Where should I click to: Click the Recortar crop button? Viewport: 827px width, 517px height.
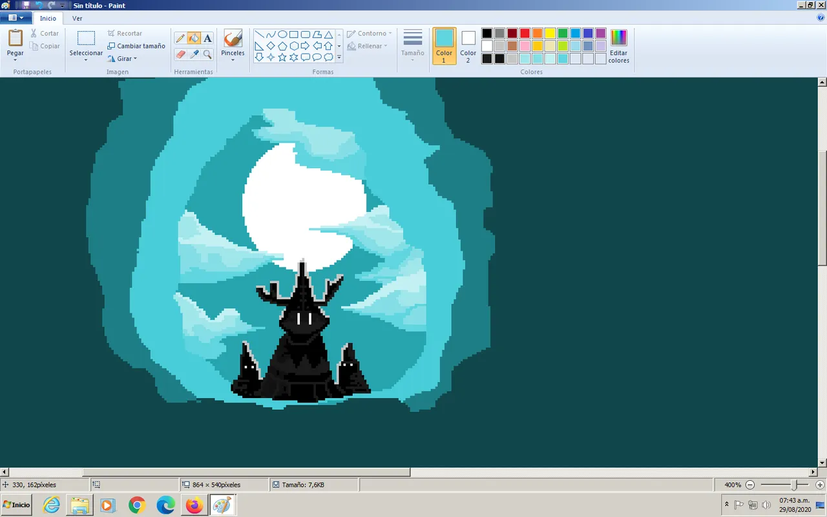[x=125, y=34]
